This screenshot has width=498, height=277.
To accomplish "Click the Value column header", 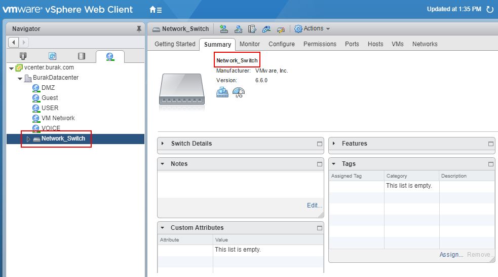I will (x=269, y=240).
